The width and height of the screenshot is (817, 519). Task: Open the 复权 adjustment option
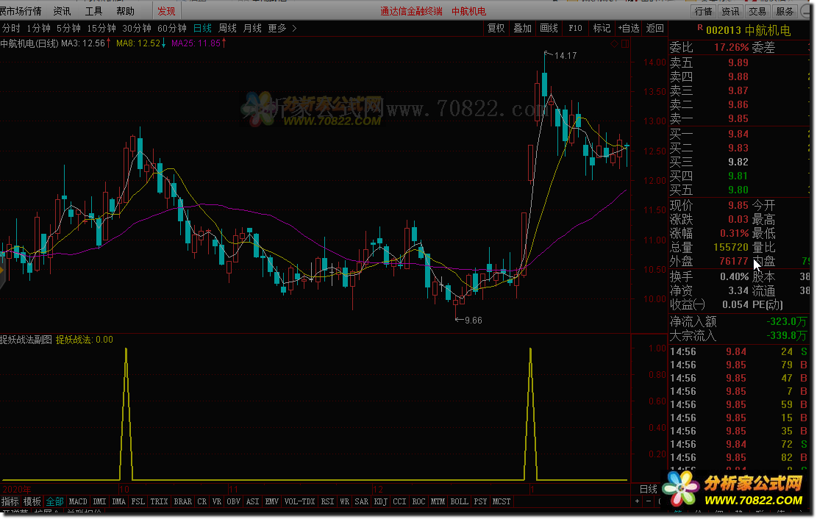(496, 28)
